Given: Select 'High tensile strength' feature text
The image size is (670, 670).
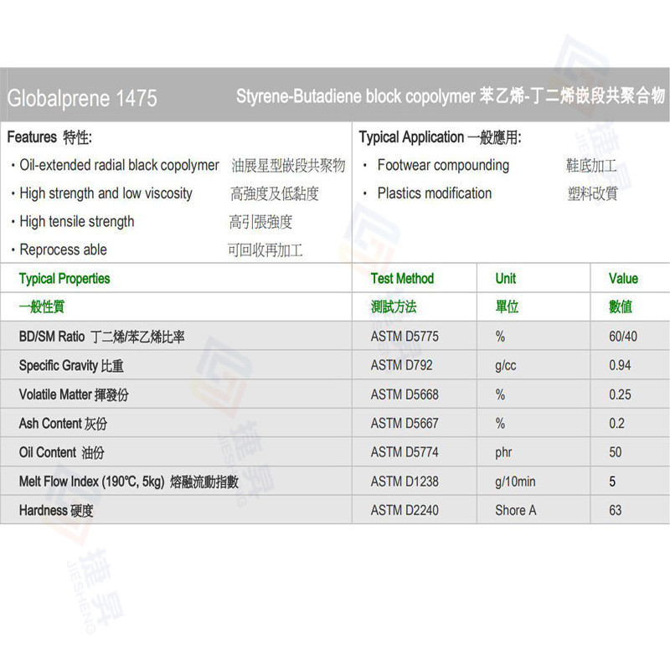Looking at the screenshot, I should (x=77, y=221).
